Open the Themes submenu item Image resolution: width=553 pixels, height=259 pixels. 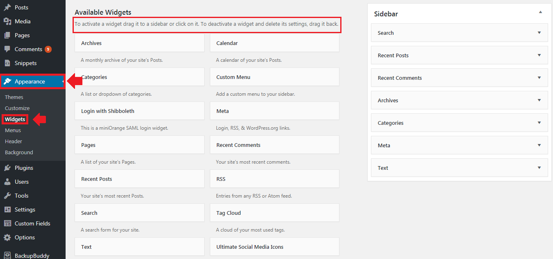[x=14, y=97]
